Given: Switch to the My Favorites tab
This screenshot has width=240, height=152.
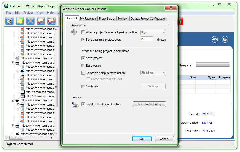Looking at the screenshot, I should (88, 19).
